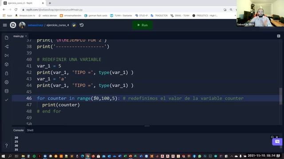
Task: Open the STUD-IP bookmark
Action: pos(141,16)
